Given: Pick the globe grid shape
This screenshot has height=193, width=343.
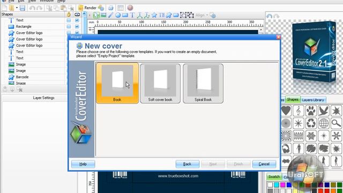Looking at the screenshot, I should pyautogui.click(x=324, y=123).
